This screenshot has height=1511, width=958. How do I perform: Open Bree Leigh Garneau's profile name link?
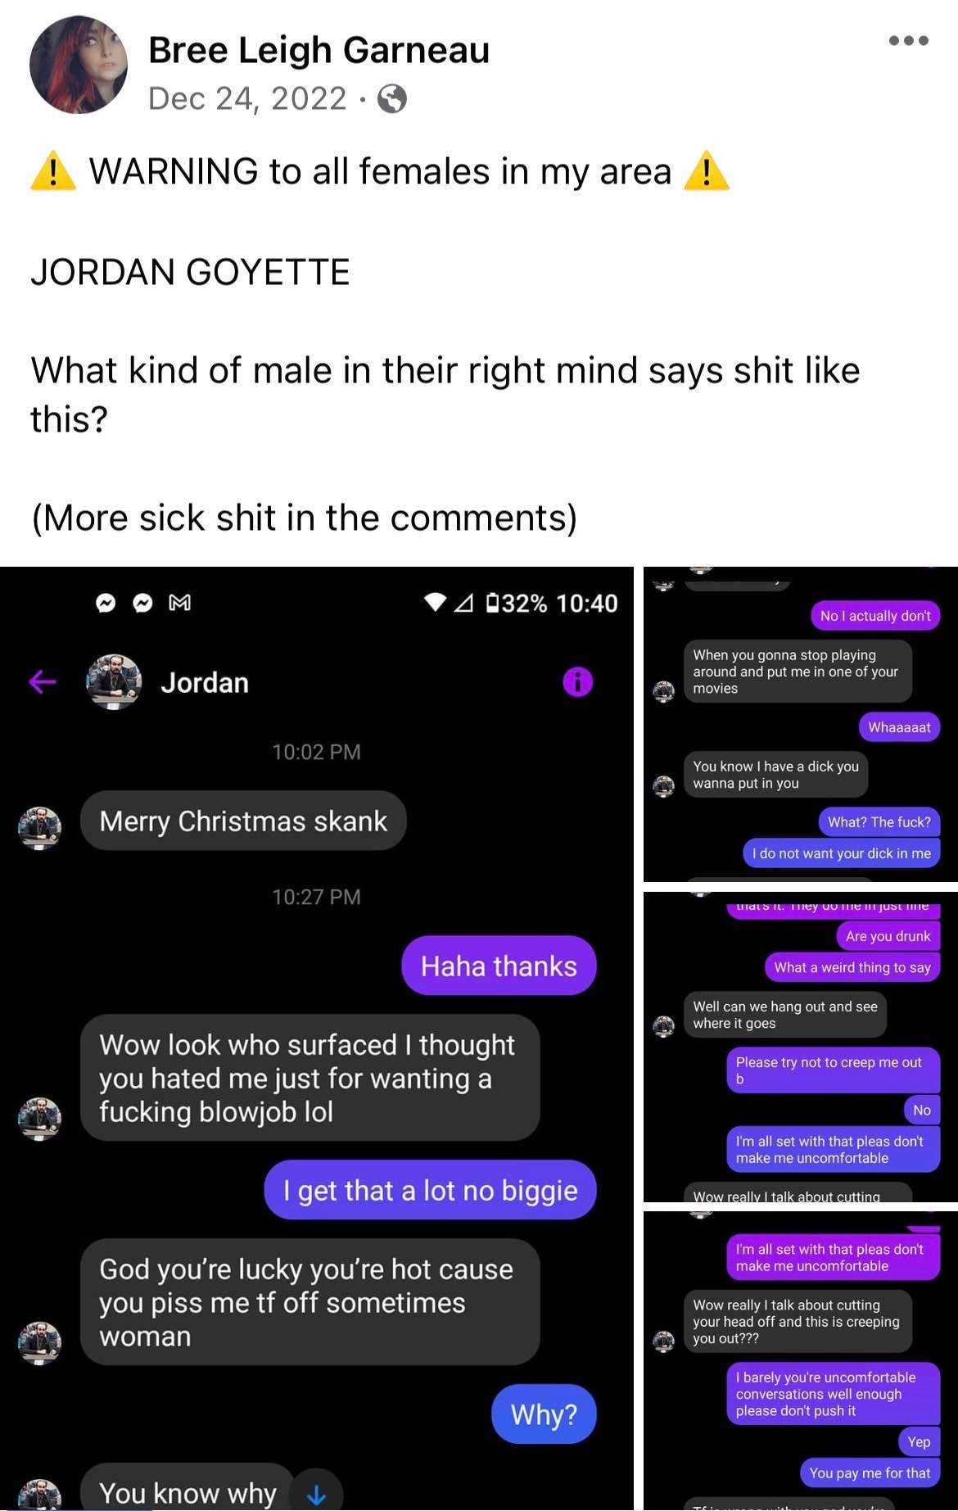319,50
